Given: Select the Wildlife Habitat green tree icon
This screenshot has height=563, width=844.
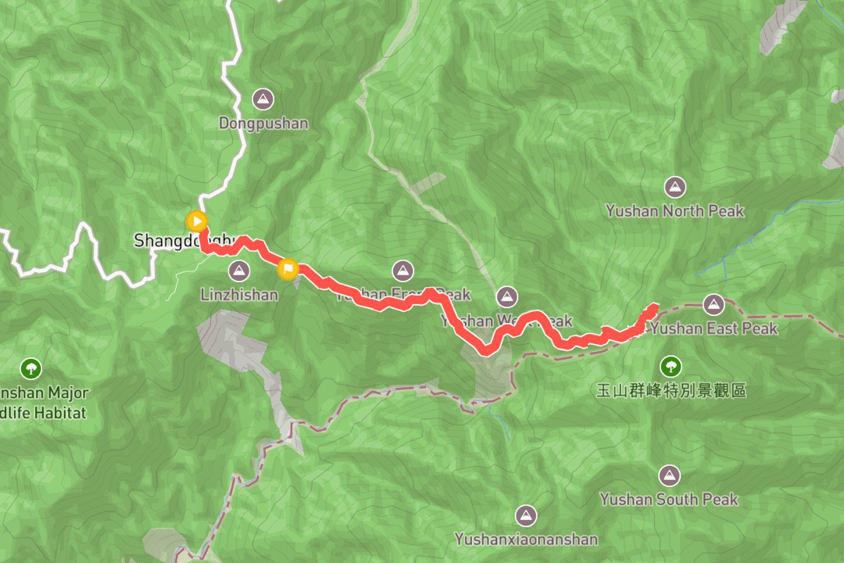Looking at the screenshot, I should [30, 369].
